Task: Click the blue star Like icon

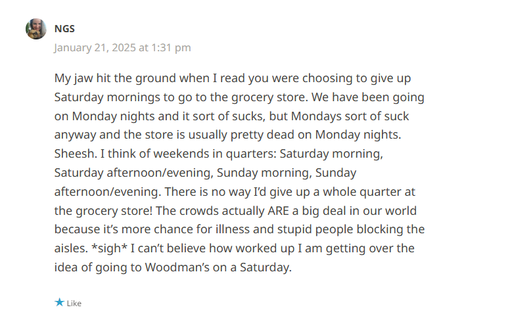Action: pyautogui.click(x=59, y=302)
